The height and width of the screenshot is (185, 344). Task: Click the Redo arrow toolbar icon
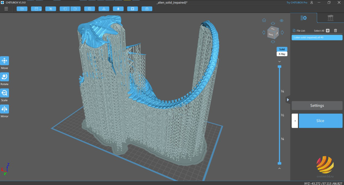point(75,9)
